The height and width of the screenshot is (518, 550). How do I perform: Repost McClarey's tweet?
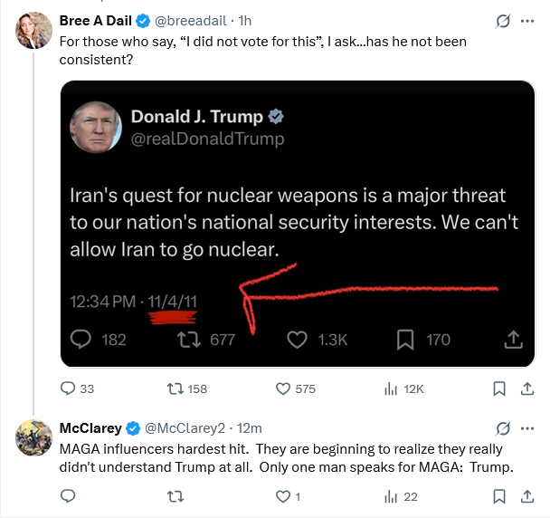pos(177,496)
